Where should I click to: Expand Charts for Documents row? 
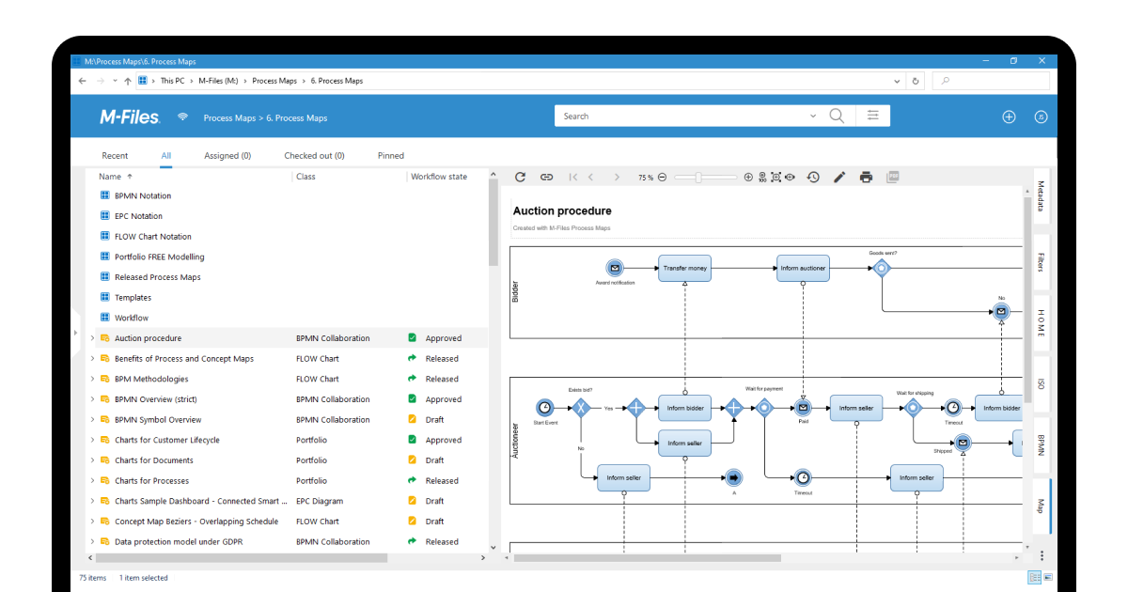(92, 460)
